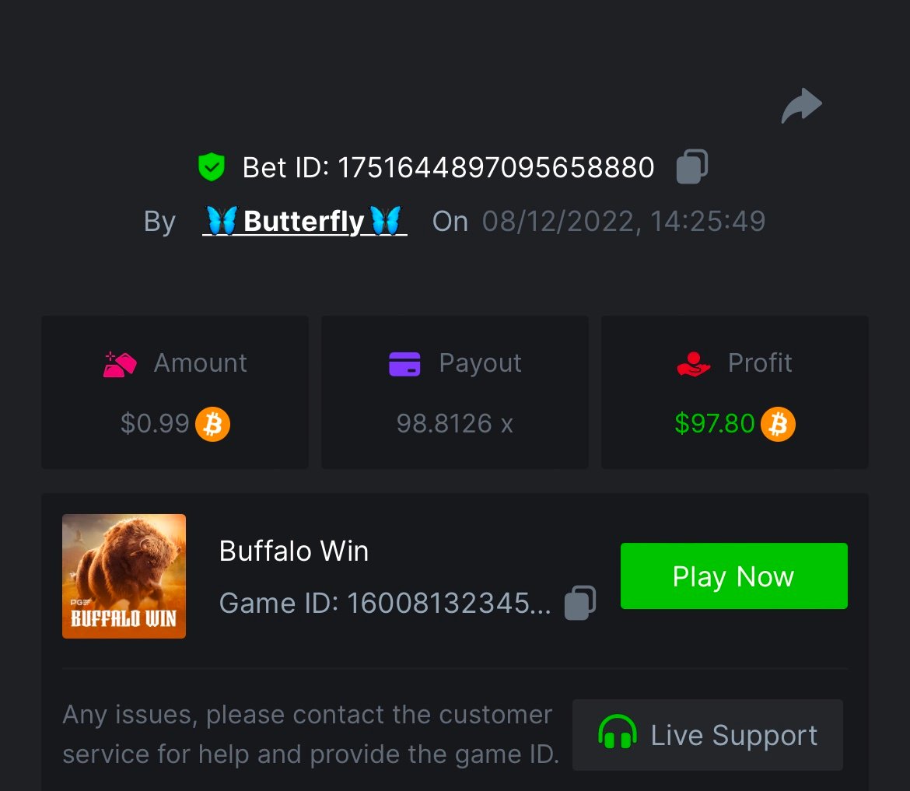Image resolution: width=910 pixels, height=791 pixels.
Task: Click the green verified shield icon
Action: pos(212,167)
